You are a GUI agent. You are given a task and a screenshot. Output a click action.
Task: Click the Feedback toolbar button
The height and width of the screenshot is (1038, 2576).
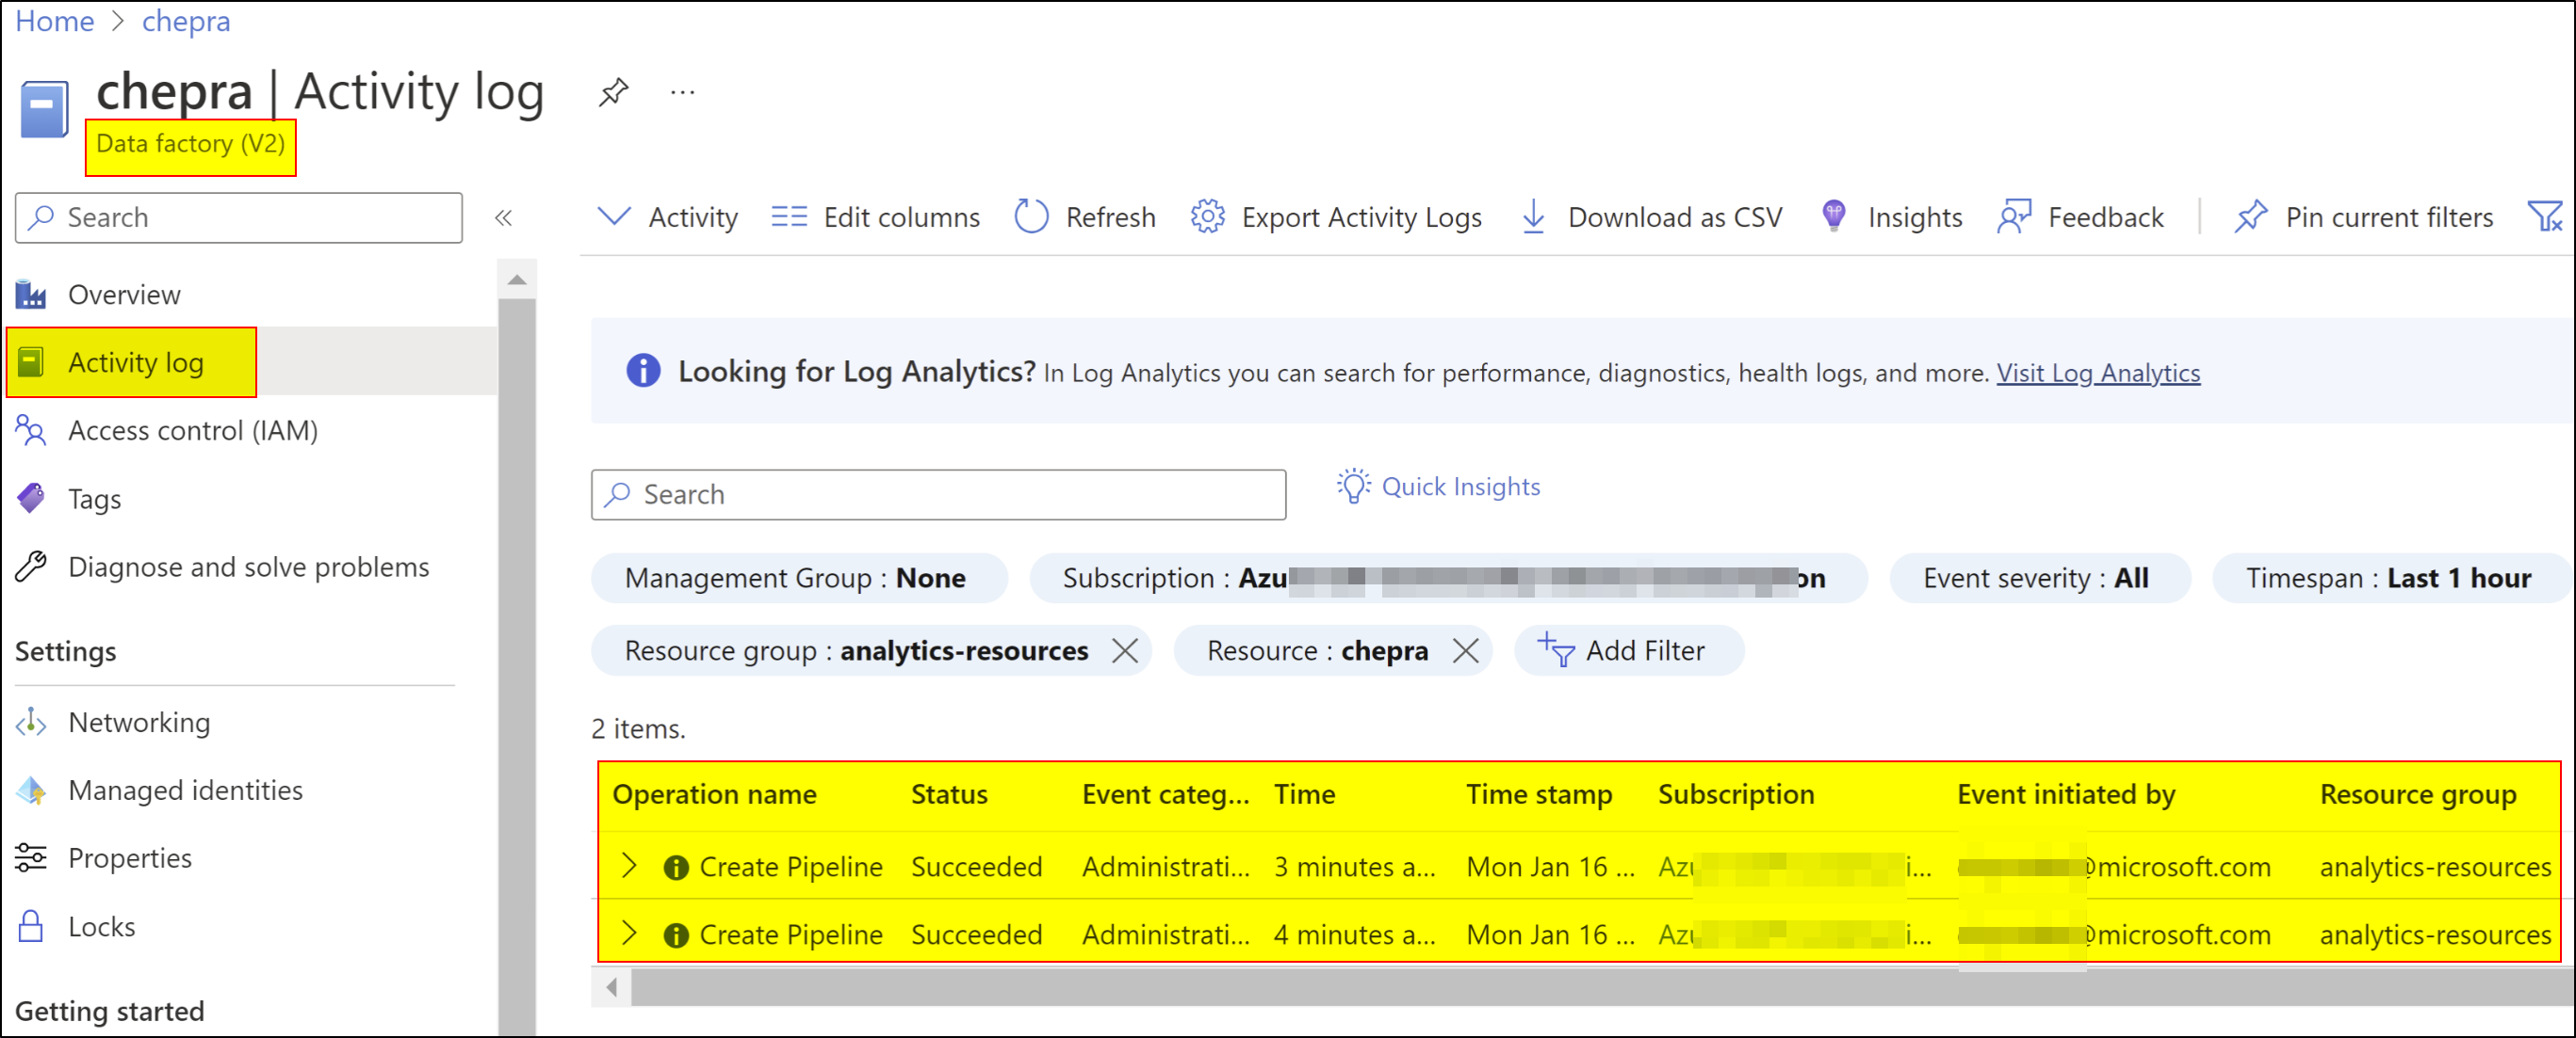[2080, 216]
